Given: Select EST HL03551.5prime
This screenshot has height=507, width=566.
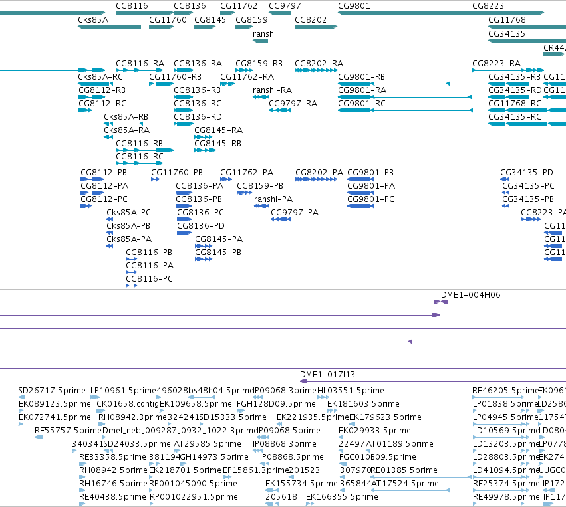Looking at the screenshot, I should click(x=351, y=391).
